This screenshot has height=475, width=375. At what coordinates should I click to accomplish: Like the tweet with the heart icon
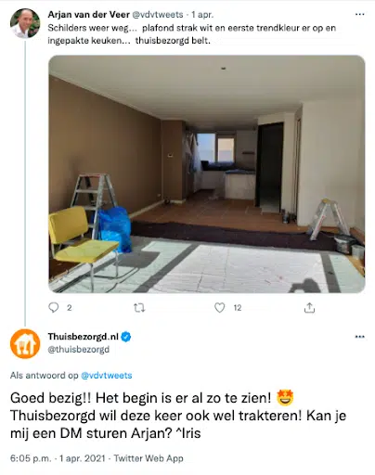coord(220,308)
